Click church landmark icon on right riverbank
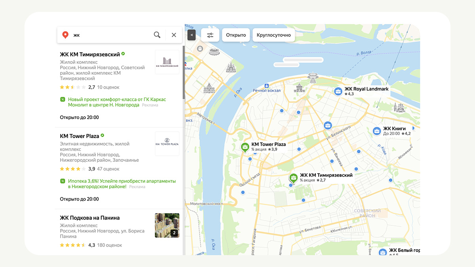 coord(399,107)
